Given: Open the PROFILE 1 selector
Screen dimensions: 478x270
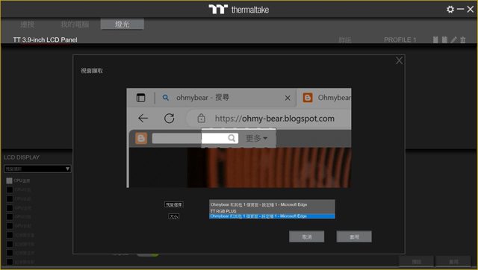Looking at the screenshot, I should 400,40.
